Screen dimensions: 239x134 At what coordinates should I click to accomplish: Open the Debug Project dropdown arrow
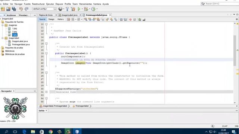click(x=90, y=9)
